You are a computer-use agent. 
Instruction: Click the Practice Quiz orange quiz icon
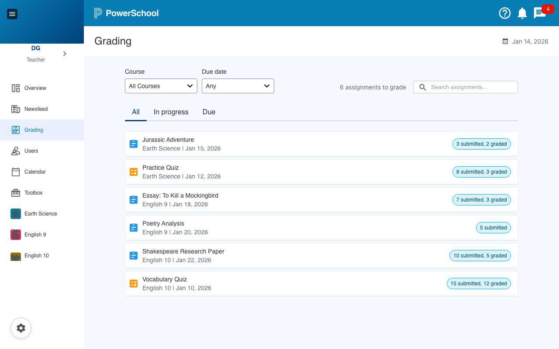(134, 172)
